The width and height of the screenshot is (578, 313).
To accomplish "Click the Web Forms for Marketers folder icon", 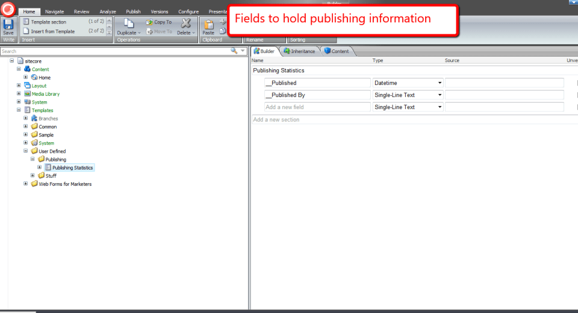I will [34, 183].
